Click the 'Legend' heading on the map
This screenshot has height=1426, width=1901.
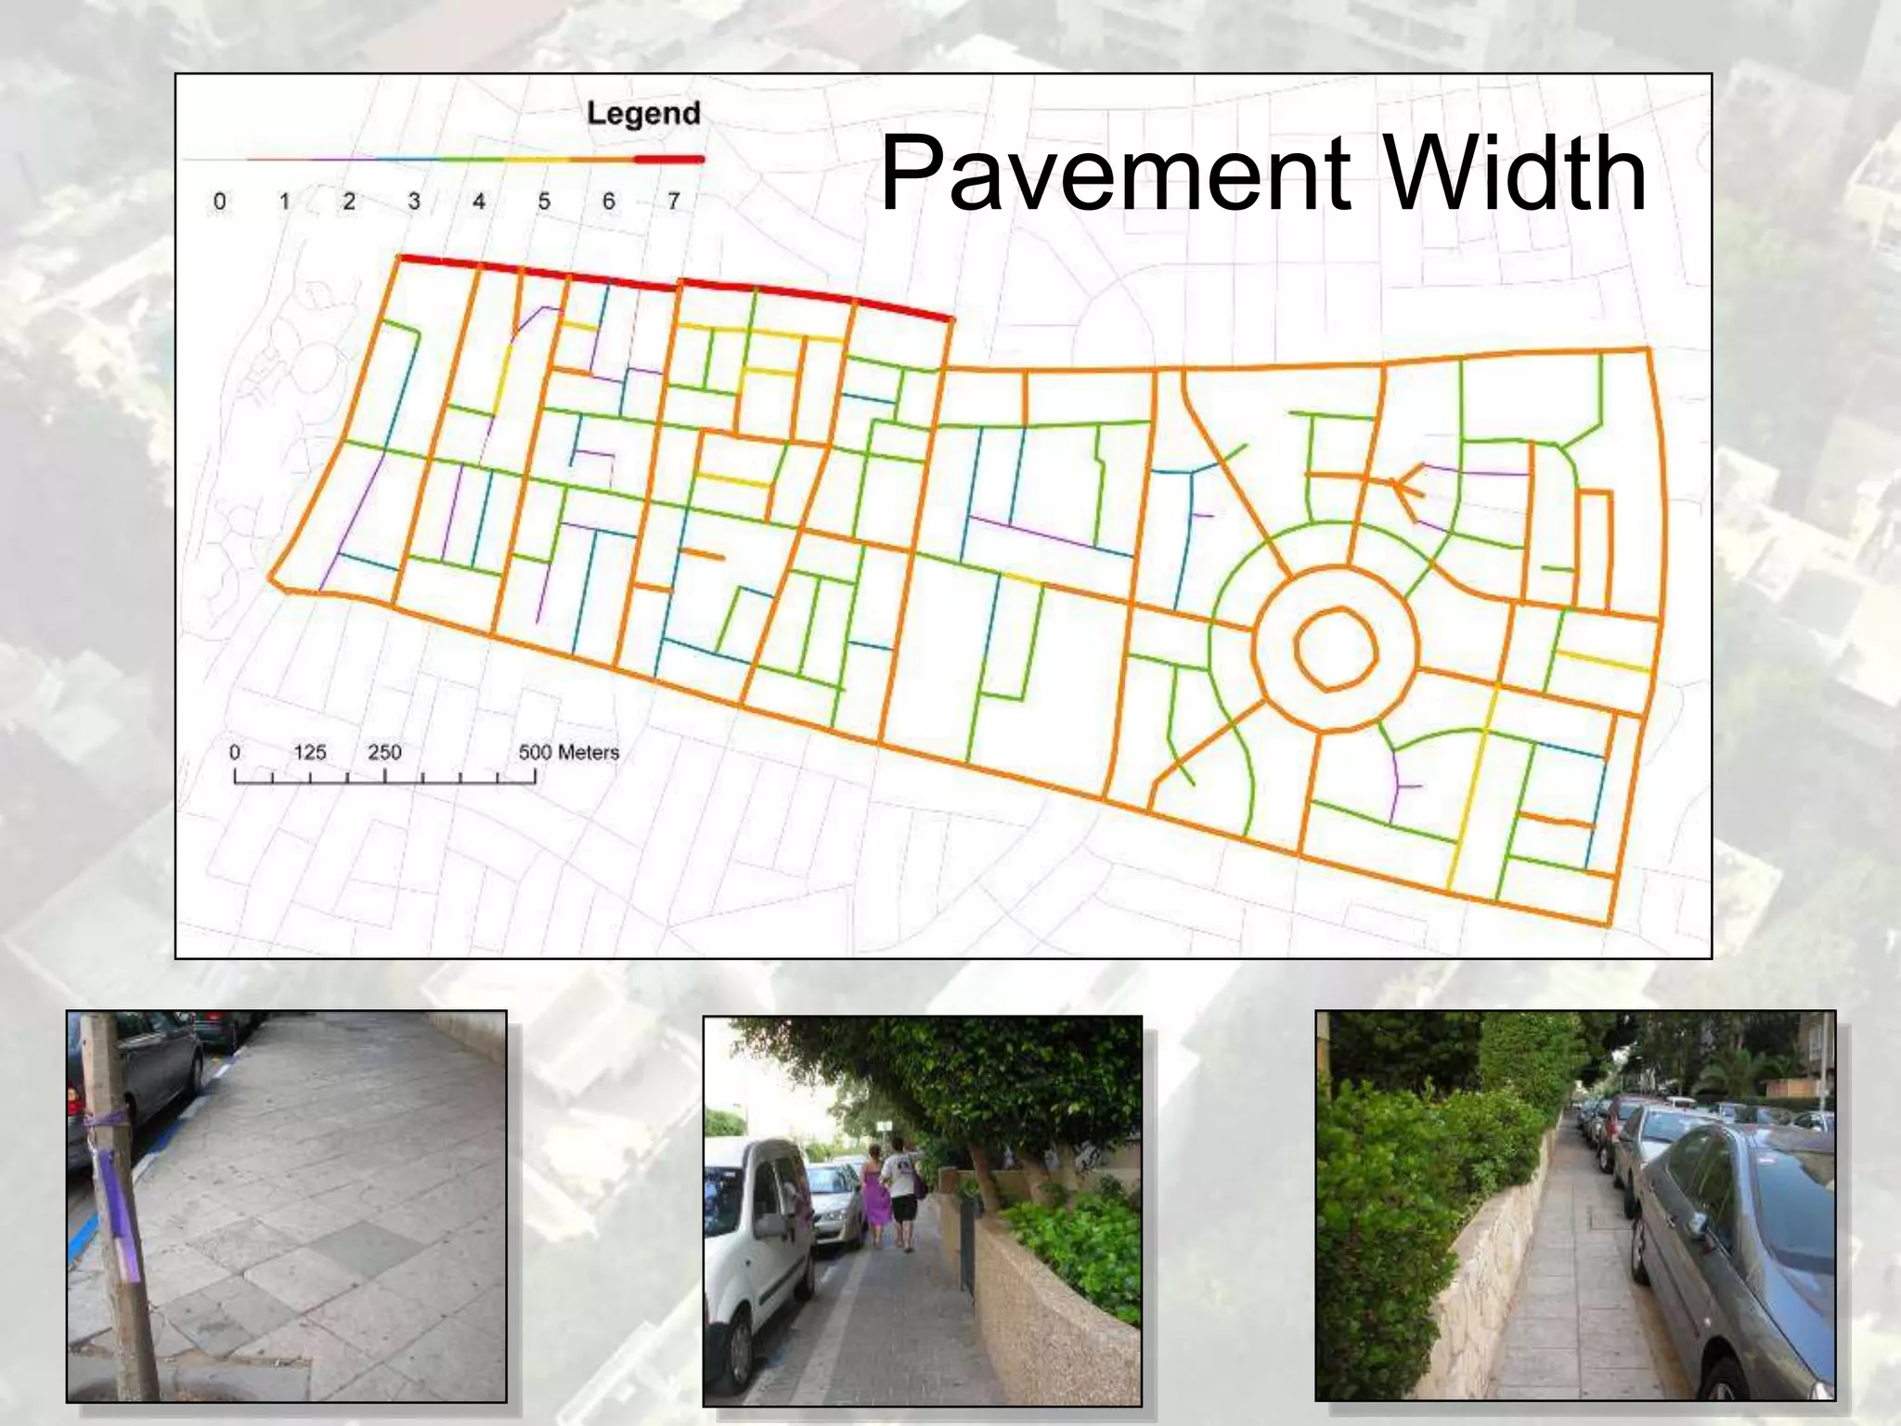click(x=643, y=113)
